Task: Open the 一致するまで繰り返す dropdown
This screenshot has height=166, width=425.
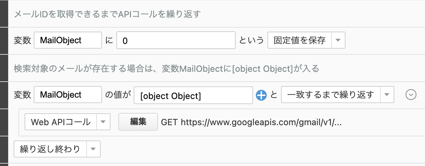Action: coord(387,95)
